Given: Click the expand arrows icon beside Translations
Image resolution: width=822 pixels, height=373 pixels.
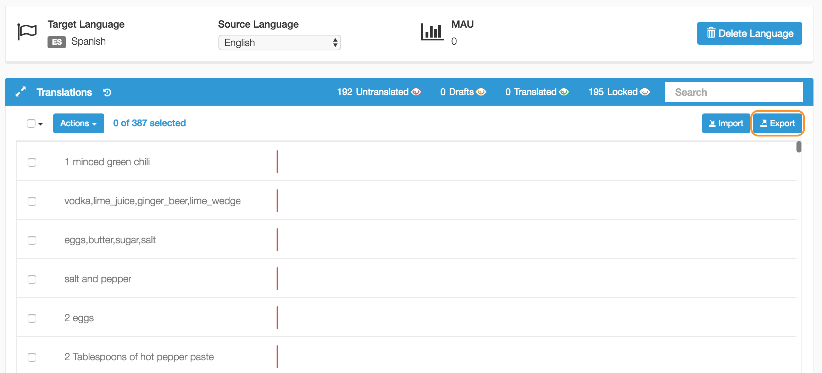Looking at the screenshot, I should (x=21, y=92).
